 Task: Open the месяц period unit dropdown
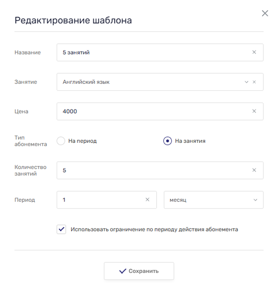click(208, 200)
